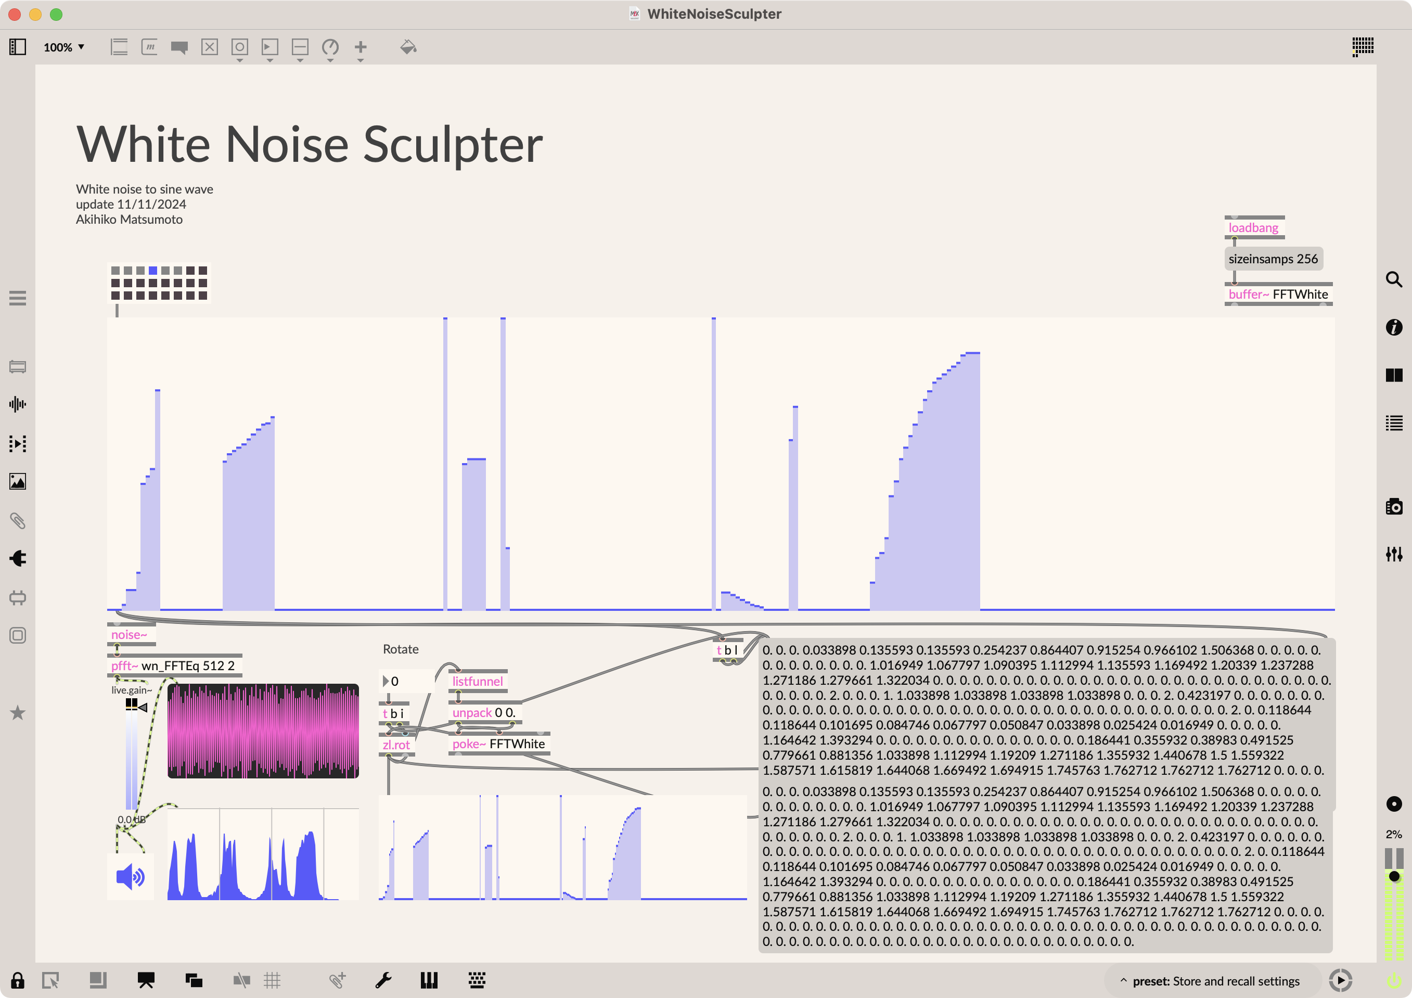
Task: Click the sizeinsamps 256 message box
Action: pos(1273,259)
